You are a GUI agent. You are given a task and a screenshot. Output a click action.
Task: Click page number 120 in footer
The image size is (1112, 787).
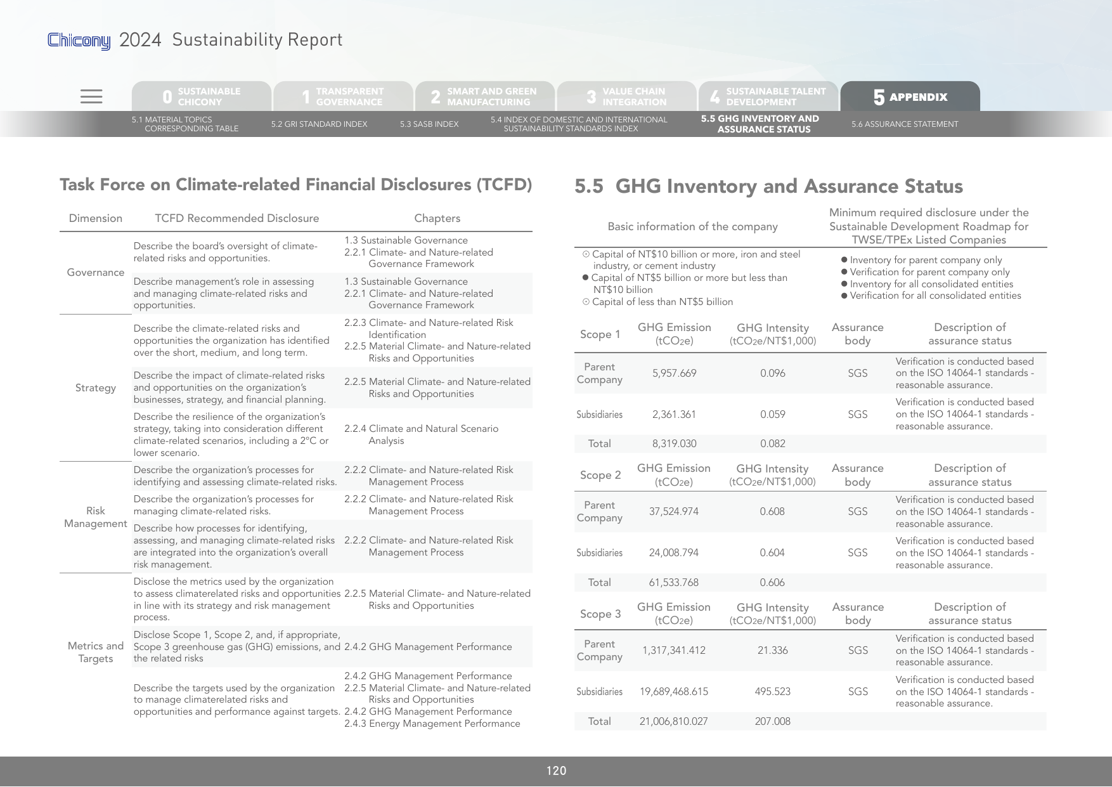pyautogui.click(x=556, y=771)
